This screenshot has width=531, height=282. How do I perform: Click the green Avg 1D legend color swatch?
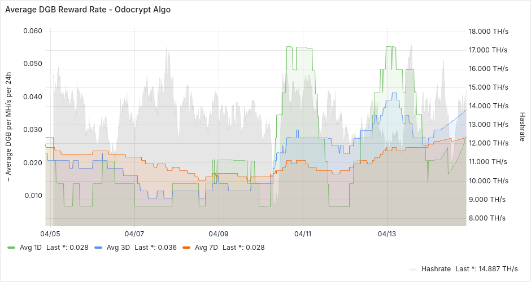click(x=11, y=248)
